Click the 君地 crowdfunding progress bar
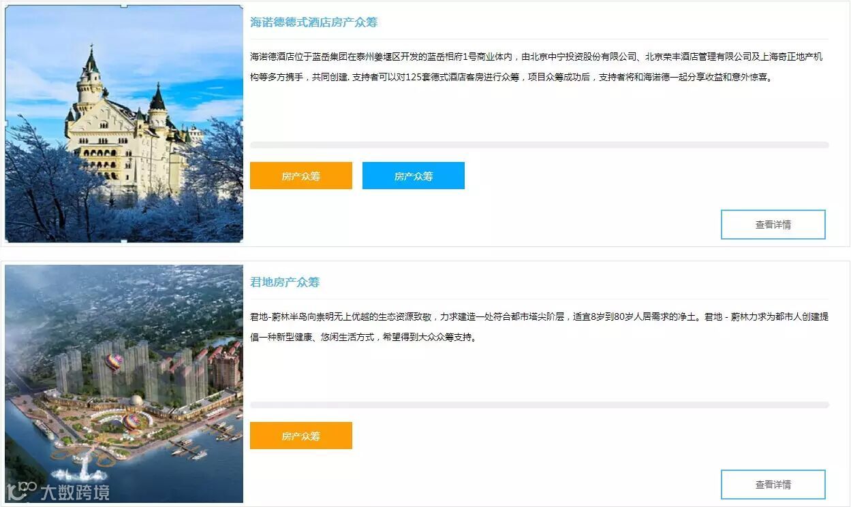This screenshot has height=507, width=851. tap(540, 405)
